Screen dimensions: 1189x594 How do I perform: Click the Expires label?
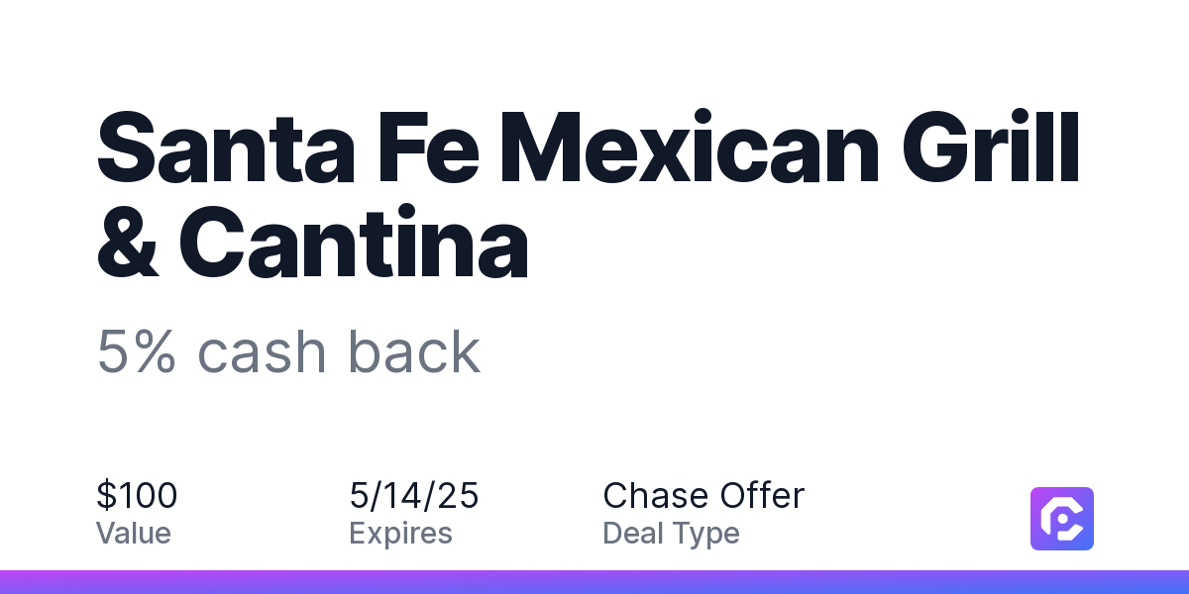401,534
